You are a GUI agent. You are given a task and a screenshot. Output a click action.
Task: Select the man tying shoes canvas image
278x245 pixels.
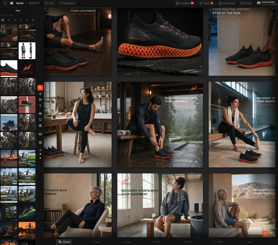coord(160,125)
